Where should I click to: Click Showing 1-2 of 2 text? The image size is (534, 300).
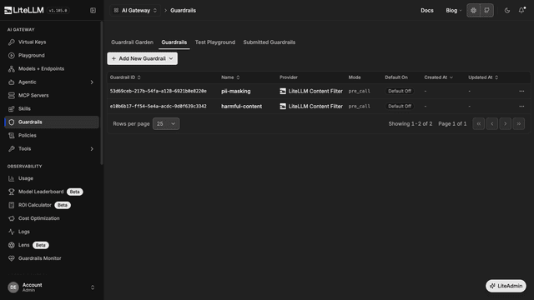pos(410,124)
